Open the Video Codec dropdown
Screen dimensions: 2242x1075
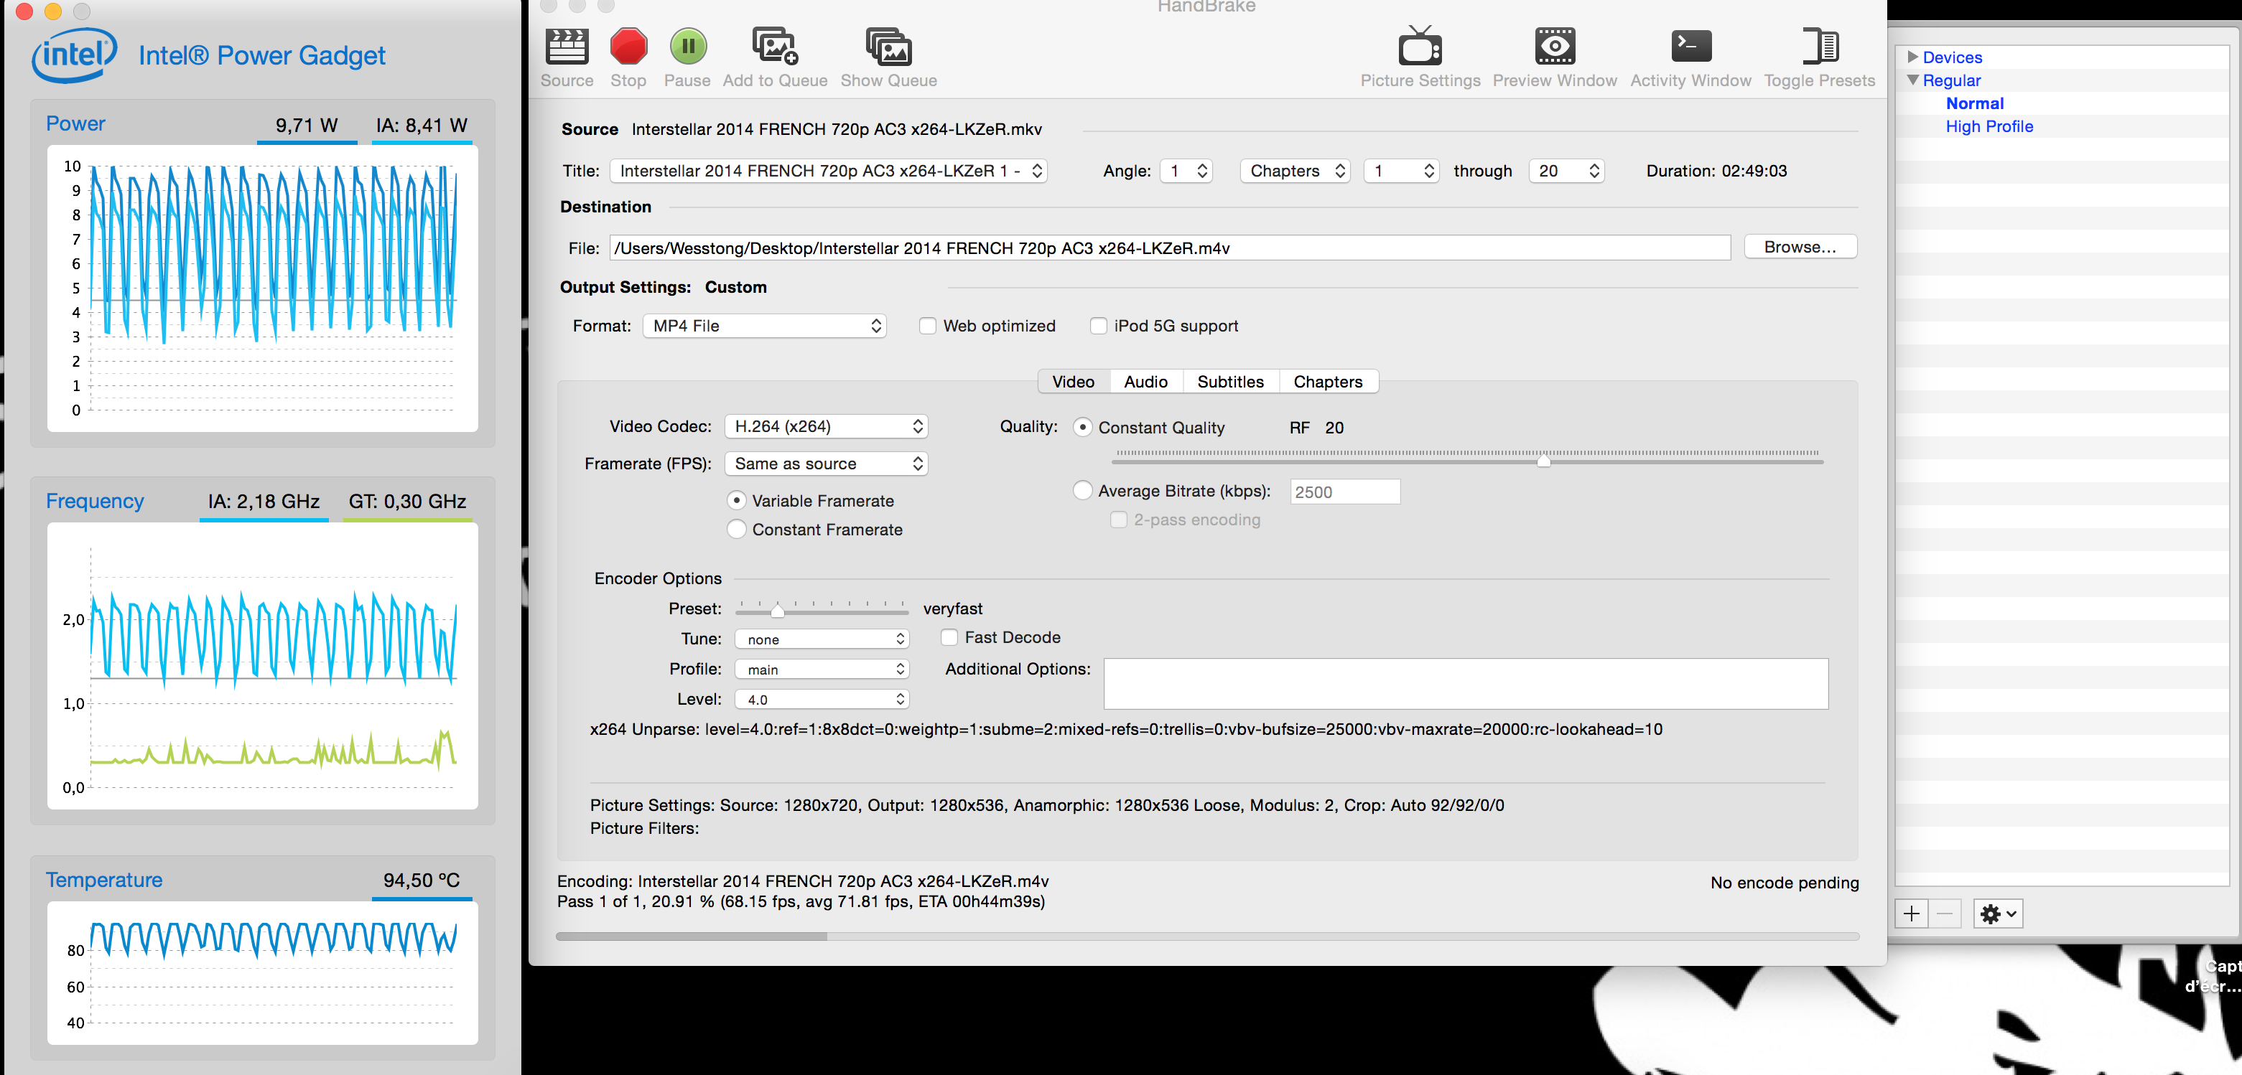pos(826,426)
